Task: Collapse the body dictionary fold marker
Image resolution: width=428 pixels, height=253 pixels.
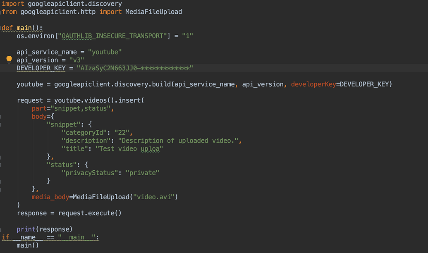Action: pos(1,117)
